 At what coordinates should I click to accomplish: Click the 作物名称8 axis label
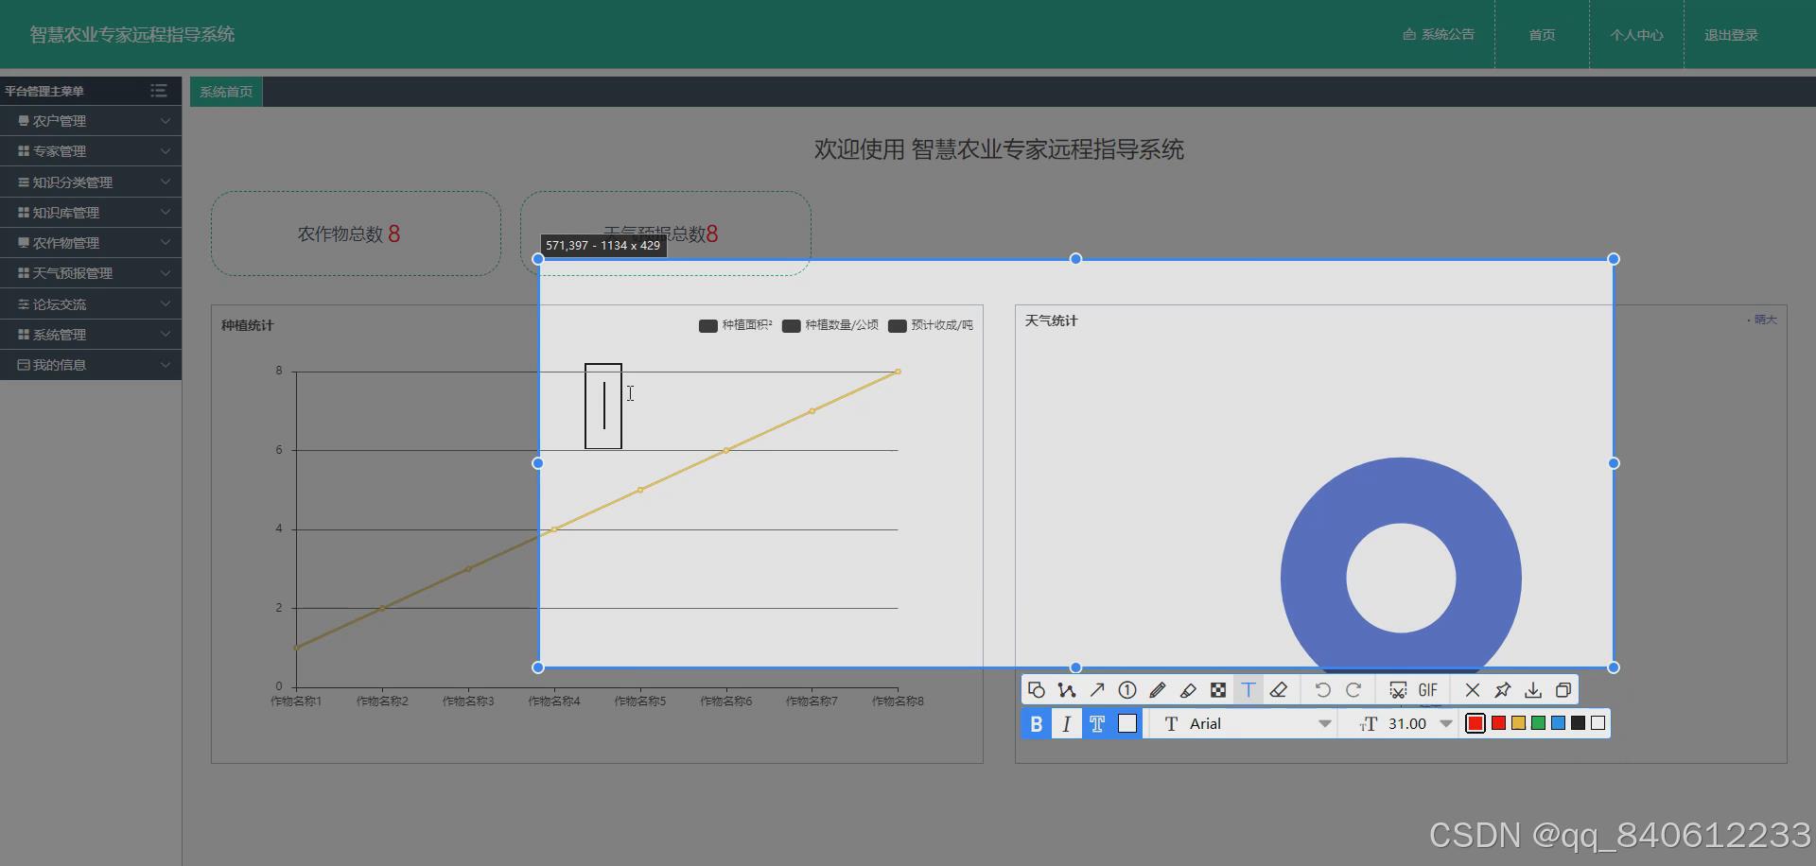898,701
